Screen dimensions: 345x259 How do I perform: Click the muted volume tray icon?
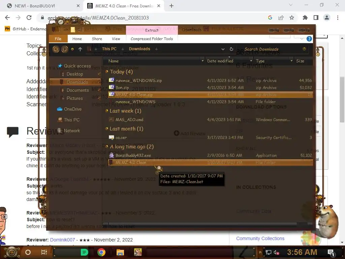(277, 252)
